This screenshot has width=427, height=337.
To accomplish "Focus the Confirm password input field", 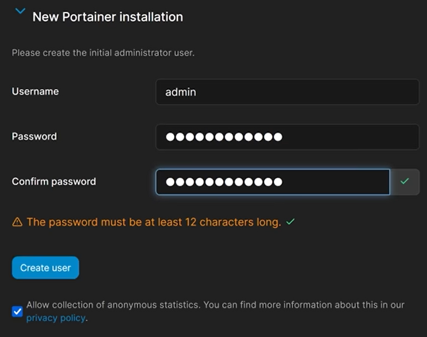I will (273, 182).
